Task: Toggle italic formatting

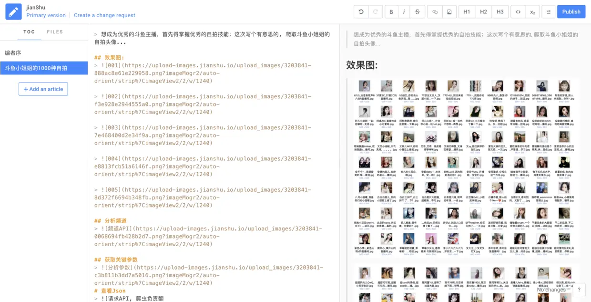Action: [404, 12]
